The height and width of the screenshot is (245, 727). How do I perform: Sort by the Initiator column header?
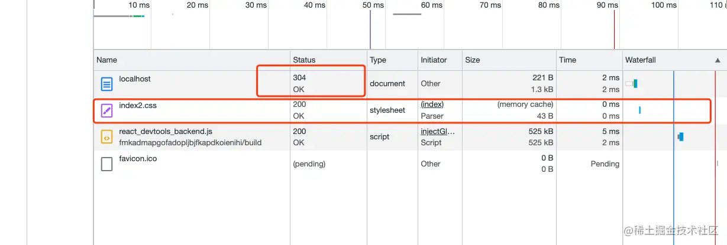[434, 60]
